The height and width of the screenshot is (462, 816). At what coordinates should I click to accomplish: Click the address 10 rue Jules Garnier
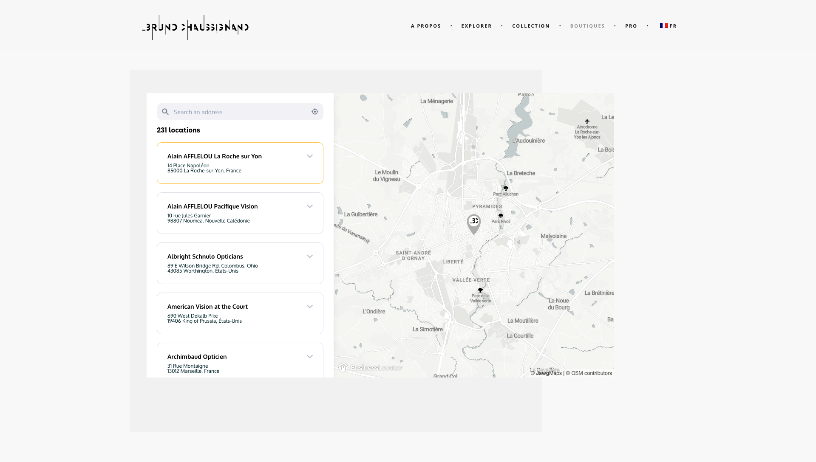click(189, 216)
